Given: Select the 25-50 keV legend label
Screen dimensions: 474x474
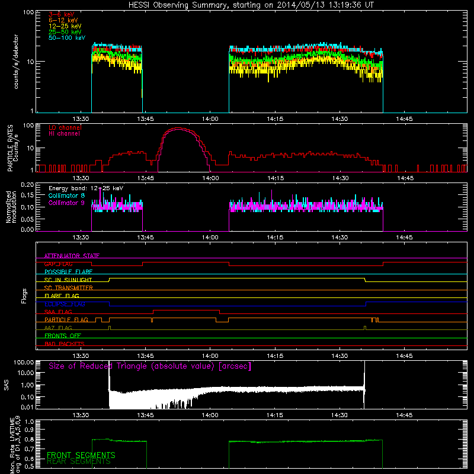Looking at the screenshot, I should point(65,32).
